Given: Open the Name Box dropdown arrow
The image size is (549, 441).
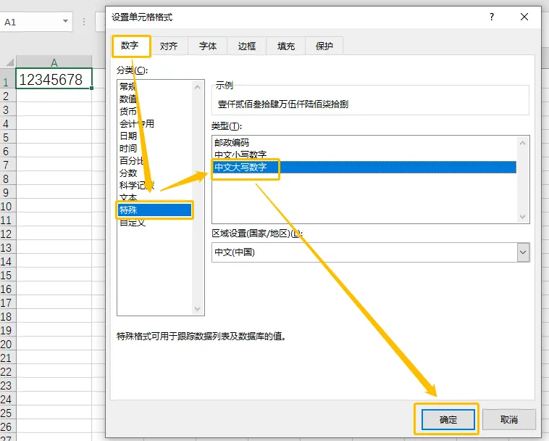Looking at the screenshot, I should 65,22.
